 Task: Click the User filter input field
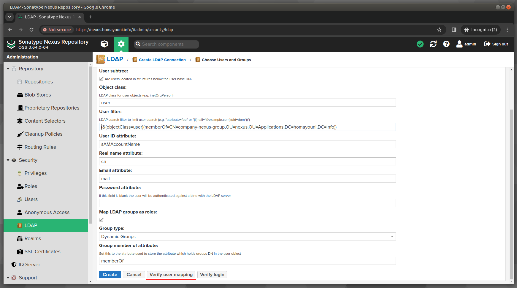pos(247,127)
